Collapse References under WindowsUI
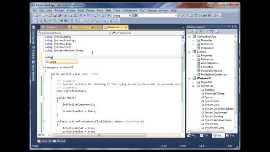 point(193,86)
